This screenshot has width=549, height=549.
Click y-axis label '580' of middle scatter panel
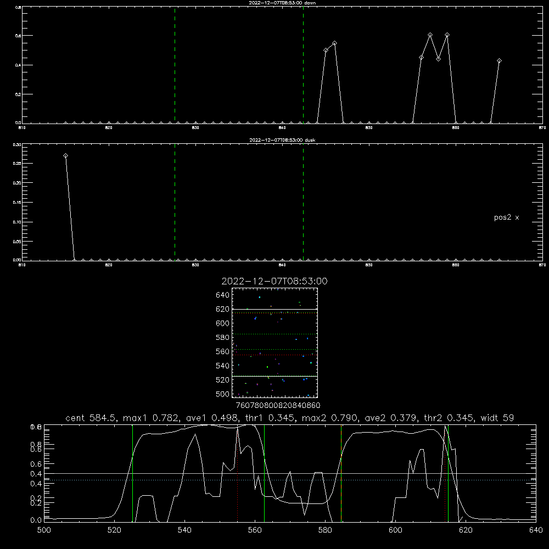[x=223, y=338]
